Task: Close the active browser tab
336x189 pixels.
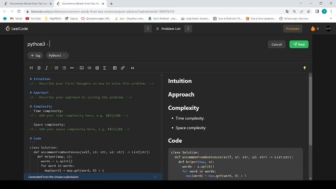Action: tap(103, 4)
